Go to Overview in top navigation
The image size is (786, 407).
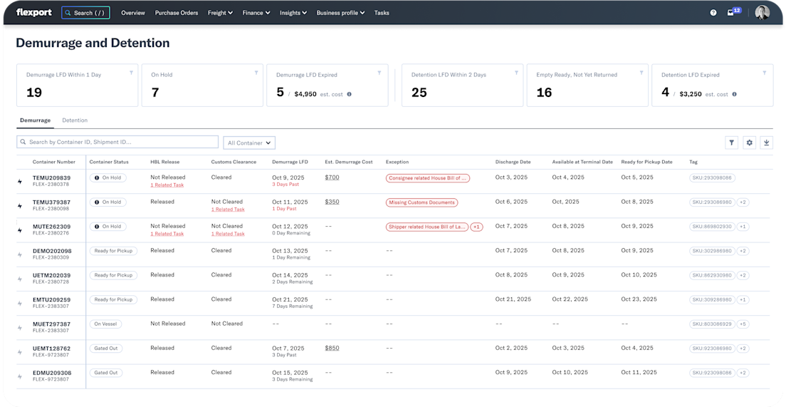coord(133,13)
